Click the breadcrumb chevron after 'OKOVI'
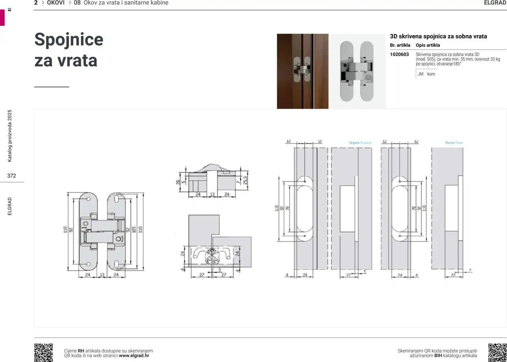Image resolution: width=507 pixels, height=362 pixels. click(70, 3)
